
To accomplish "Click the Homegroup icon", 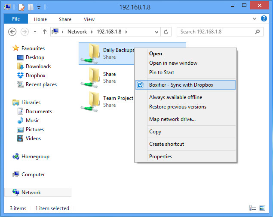I will point(16,157).
